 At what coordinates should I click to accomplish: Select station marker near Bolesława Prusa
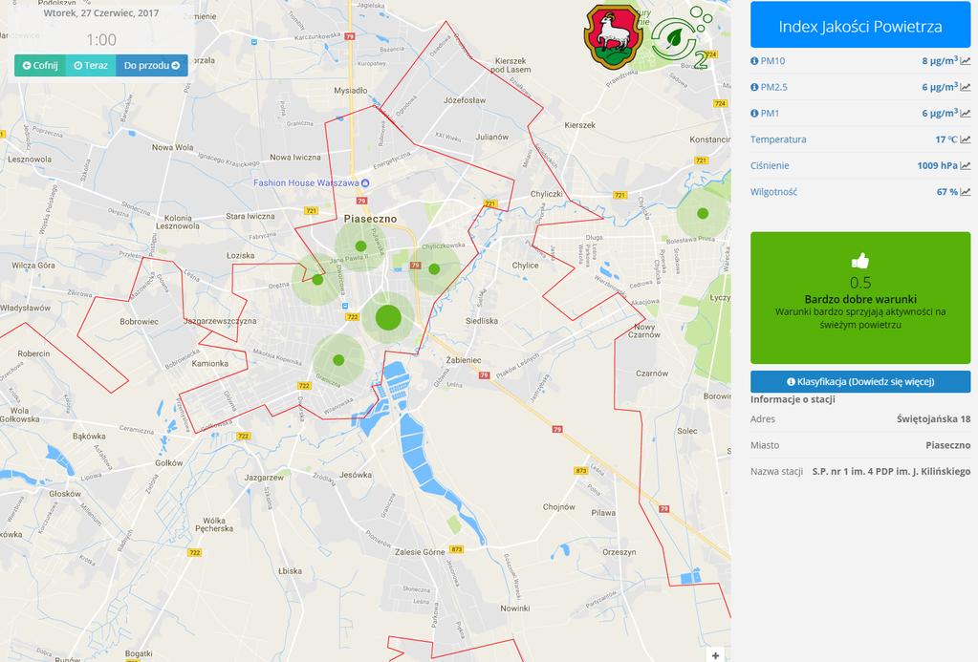[x=703, y=213]
